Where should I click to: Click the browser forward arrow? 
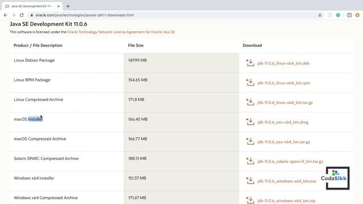point(14,15)
